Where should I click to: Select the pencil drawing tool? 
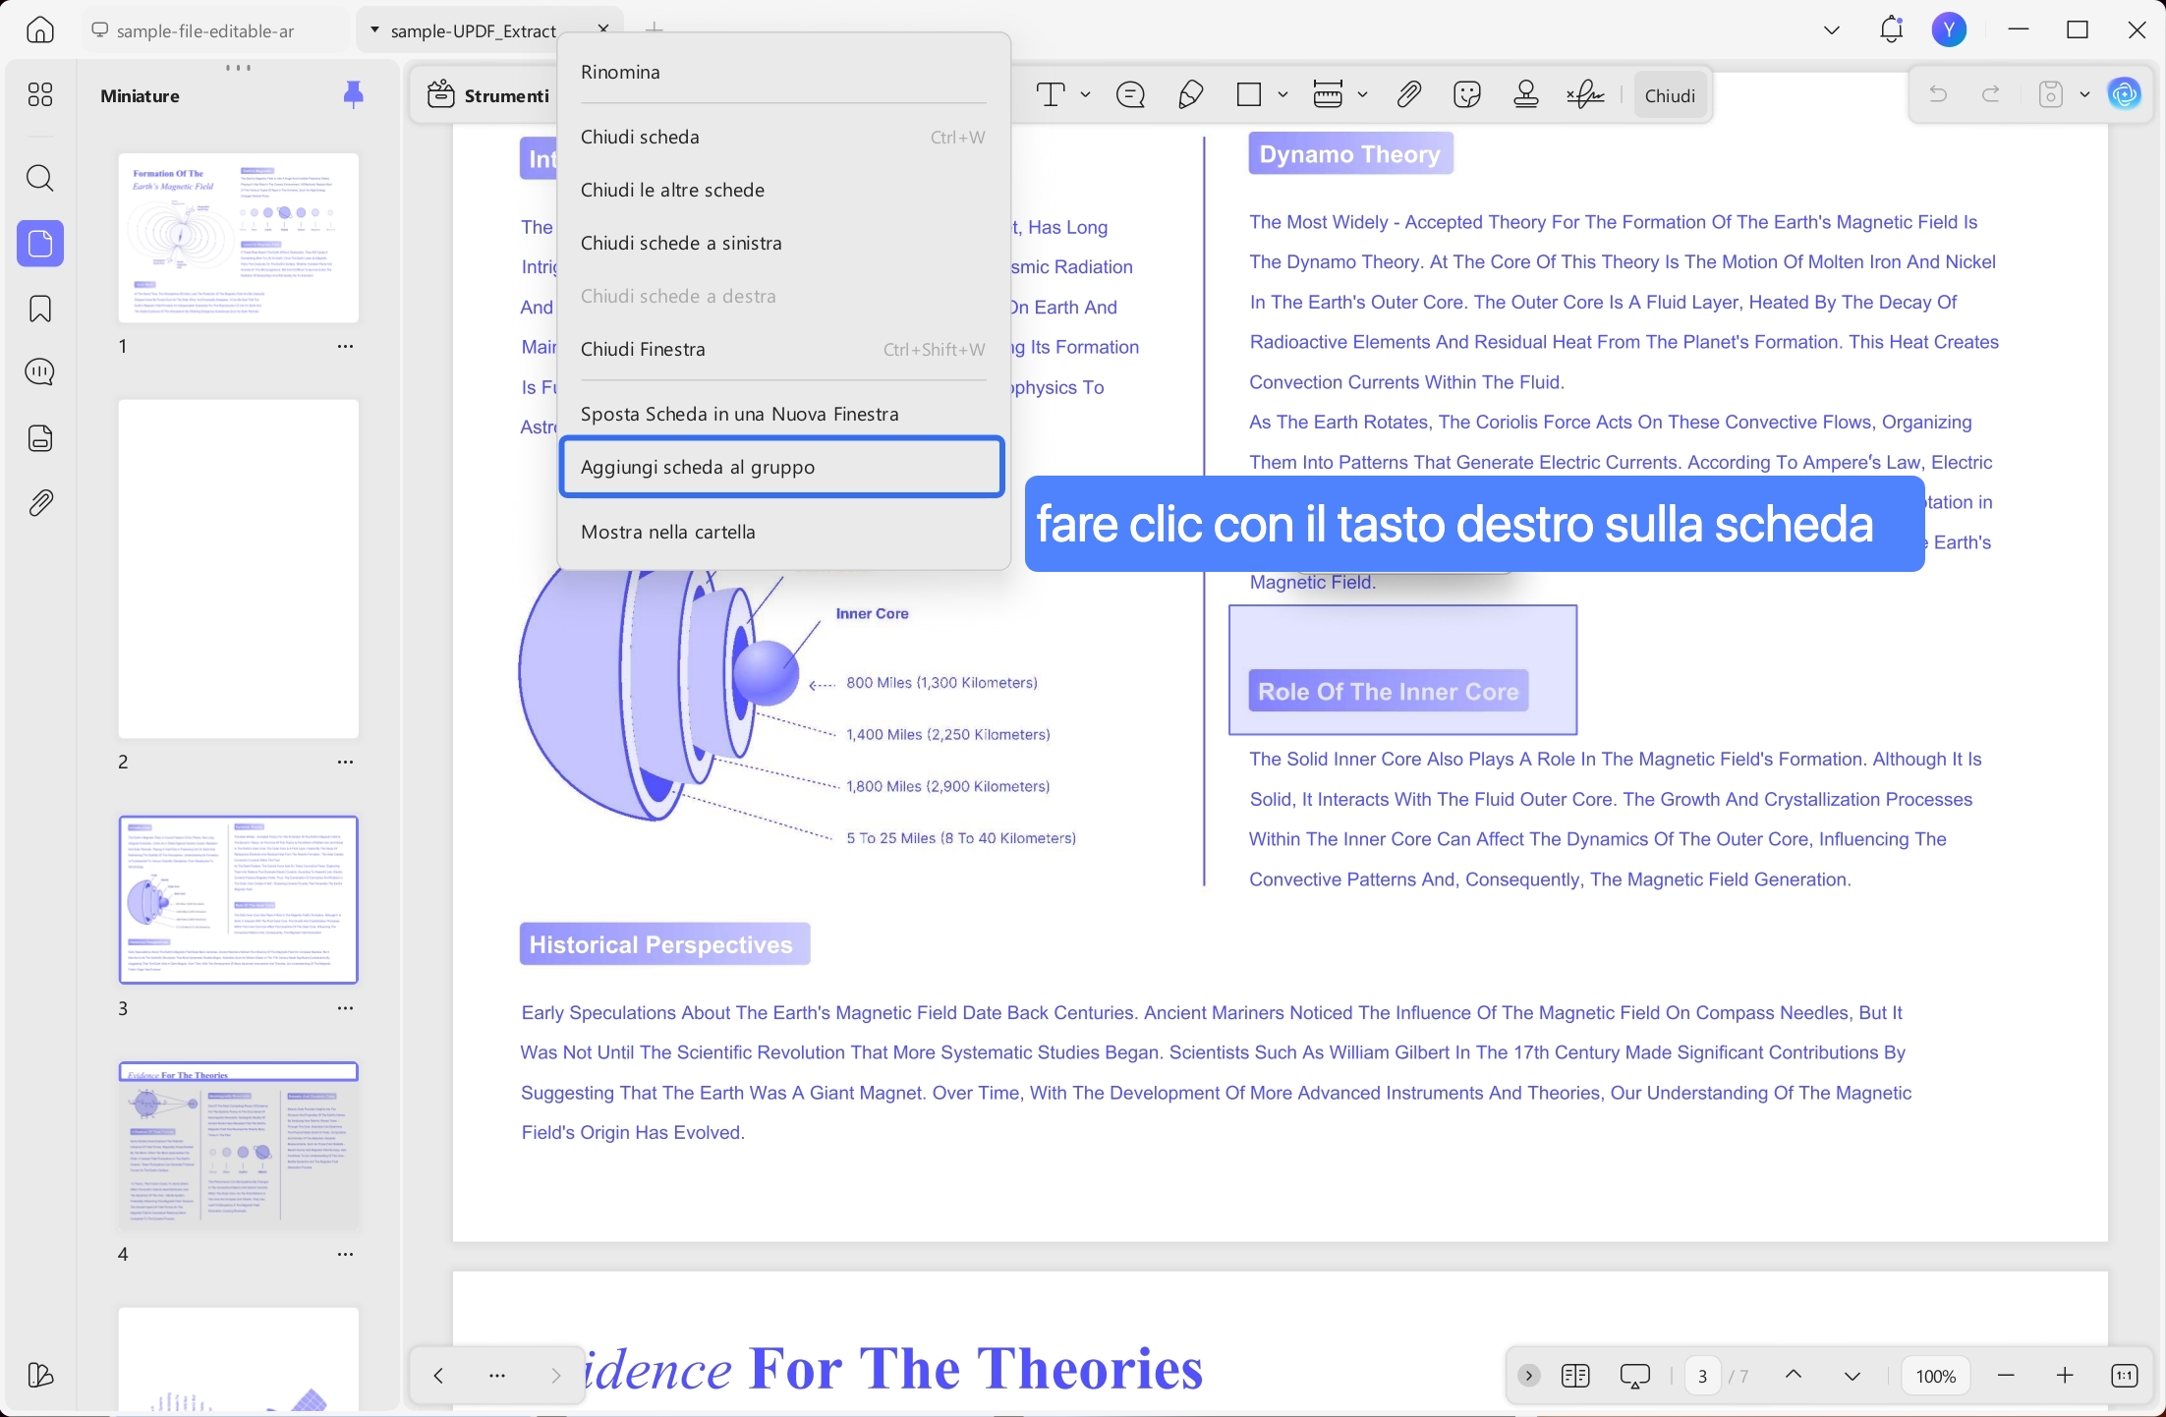1190,94
